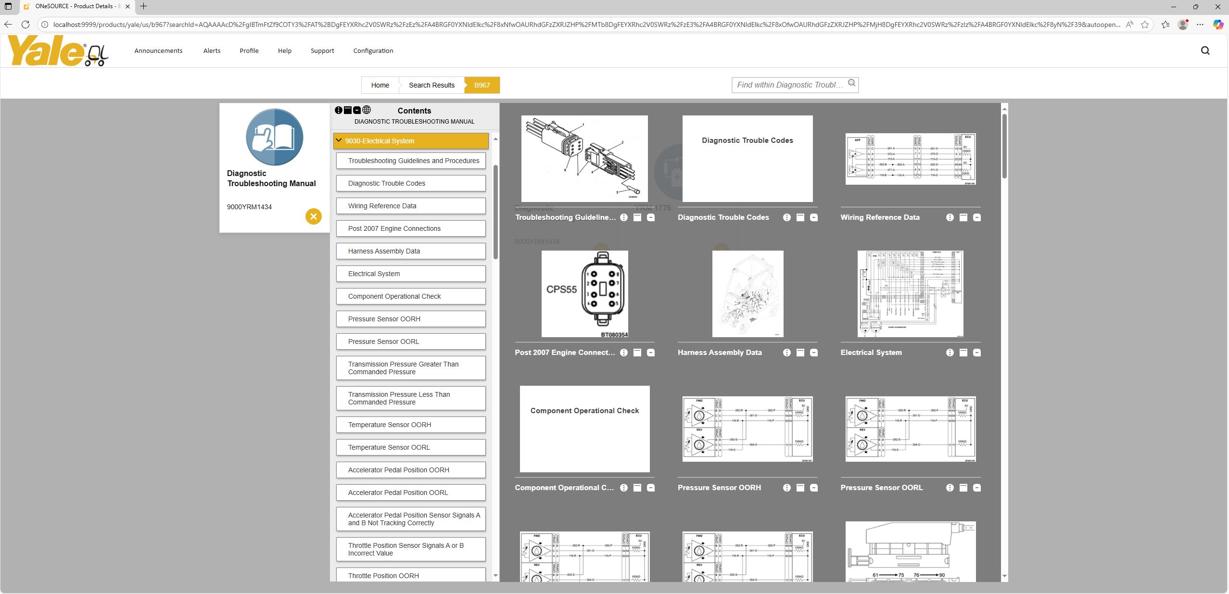
Task: Toggle minus icon beside Pressure Sensor OORL card
Action: (977, 488)
